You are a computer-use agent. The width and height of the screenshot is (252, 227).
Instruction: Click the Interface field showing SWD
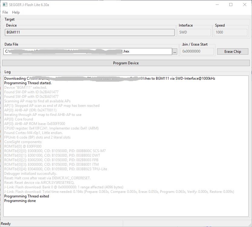point(194,32)
